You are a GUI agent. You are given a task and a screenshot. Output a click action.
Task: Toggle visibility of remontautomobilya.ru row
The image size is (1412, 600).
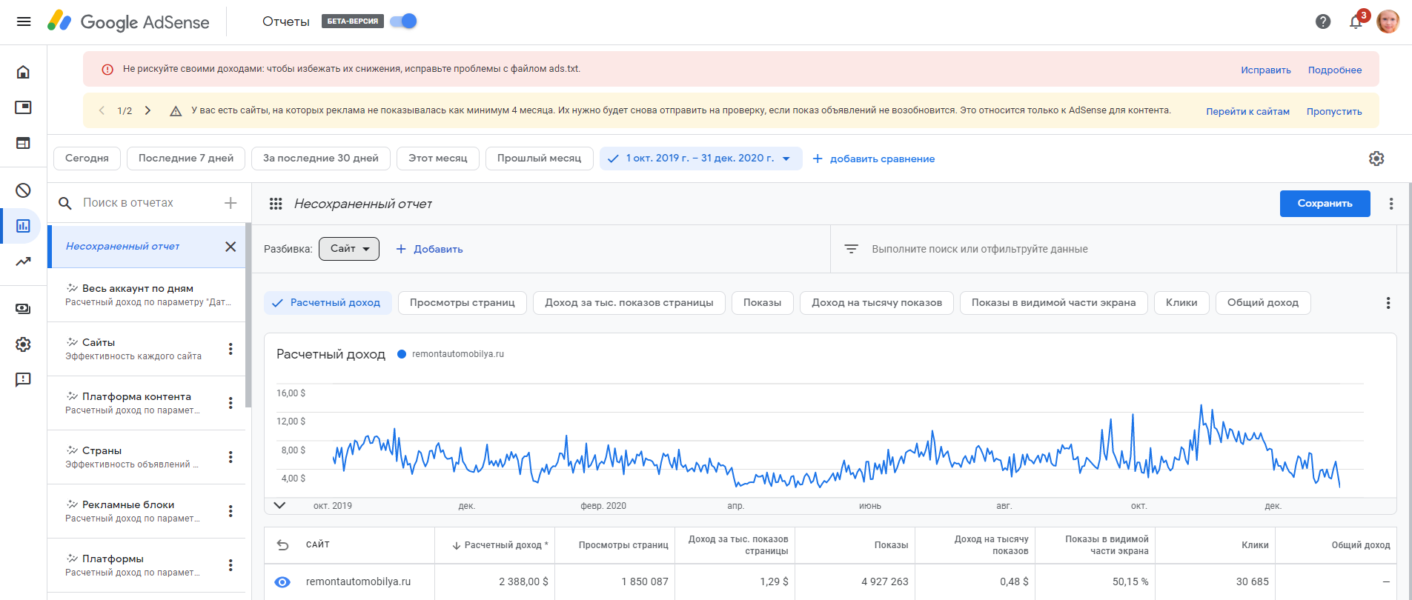(x=282, y=582)
